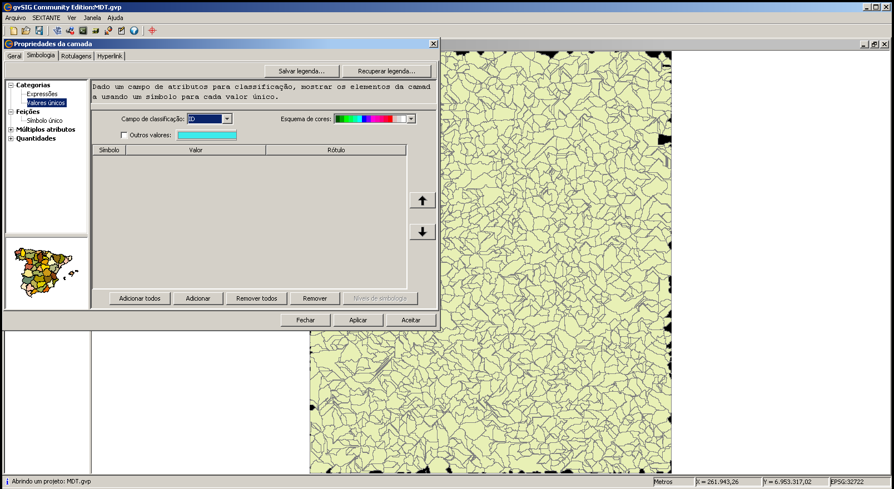Open a project with the folder icon
Viewport: 894px width, 489px height.
(26, 31)
